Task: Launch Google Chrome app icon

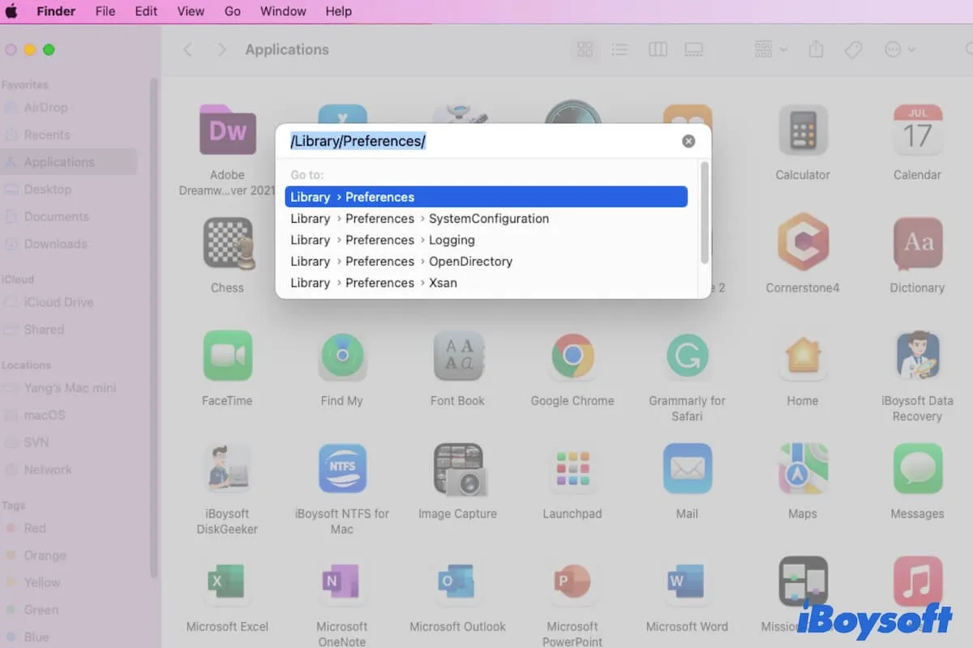Action: [x=572, y=356]
